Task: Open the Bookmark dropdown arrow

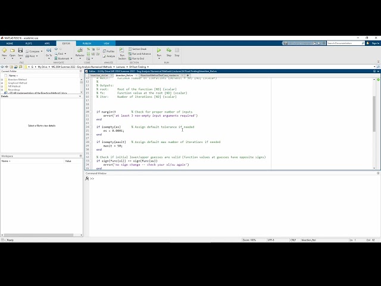Action: pyautogui.click(x=71, y=58)
